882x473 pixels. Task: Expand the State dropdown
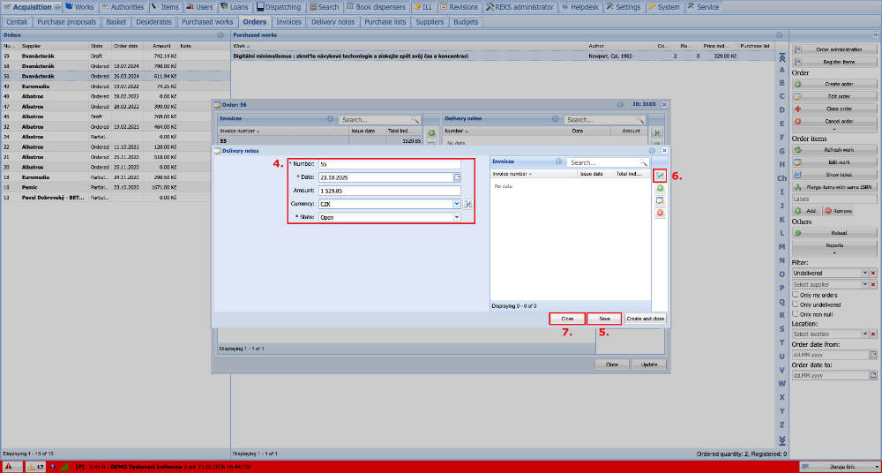[457, 217]
